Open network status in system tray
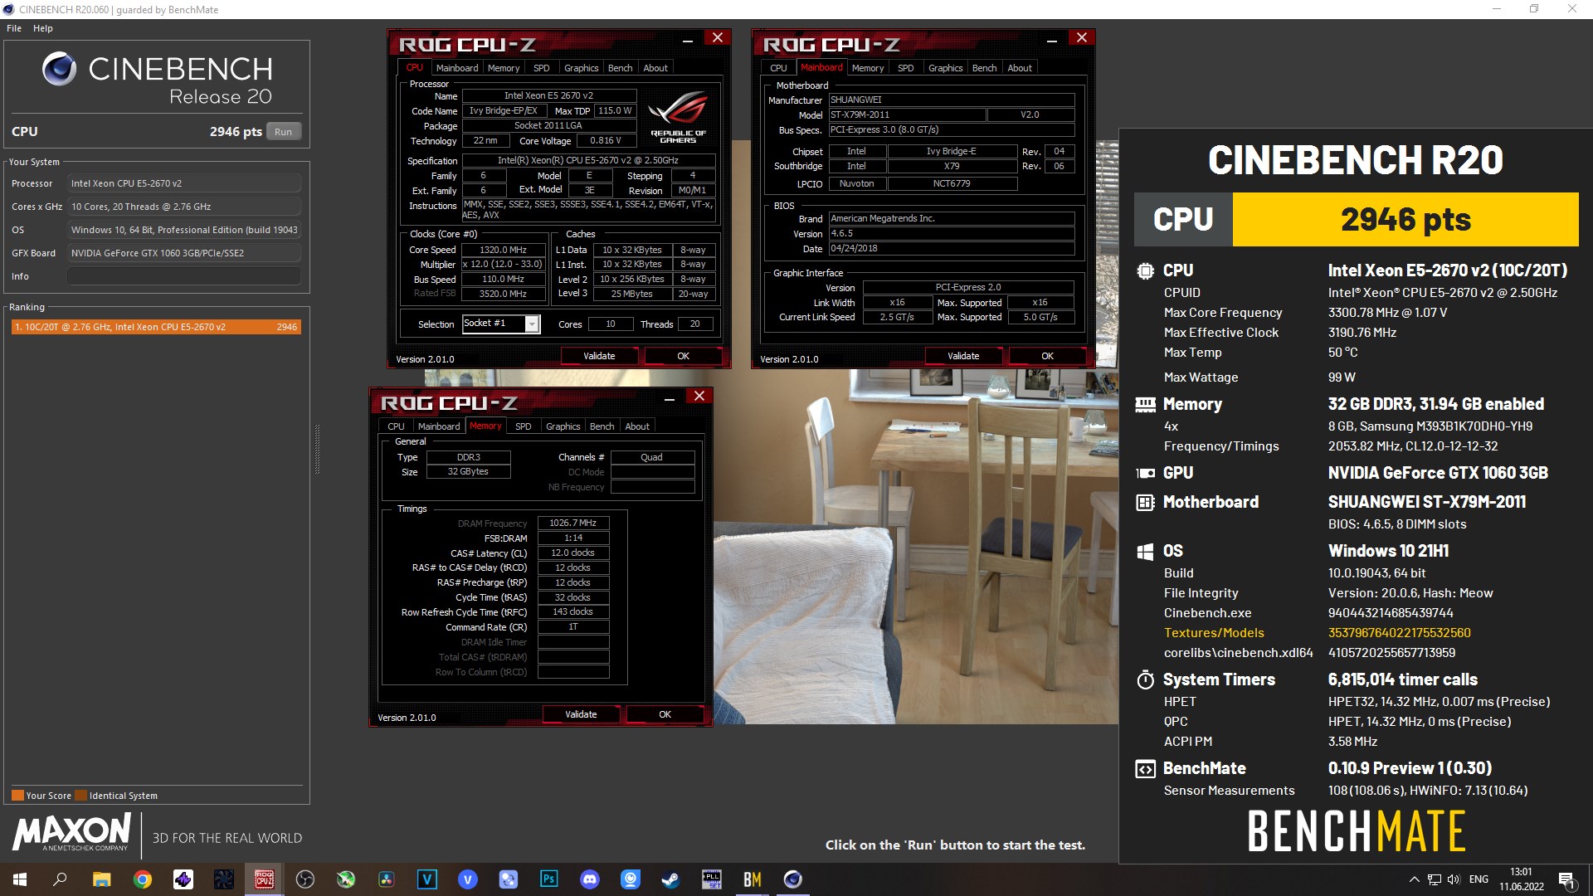 pyautogui.click(x=1434, y=879)
